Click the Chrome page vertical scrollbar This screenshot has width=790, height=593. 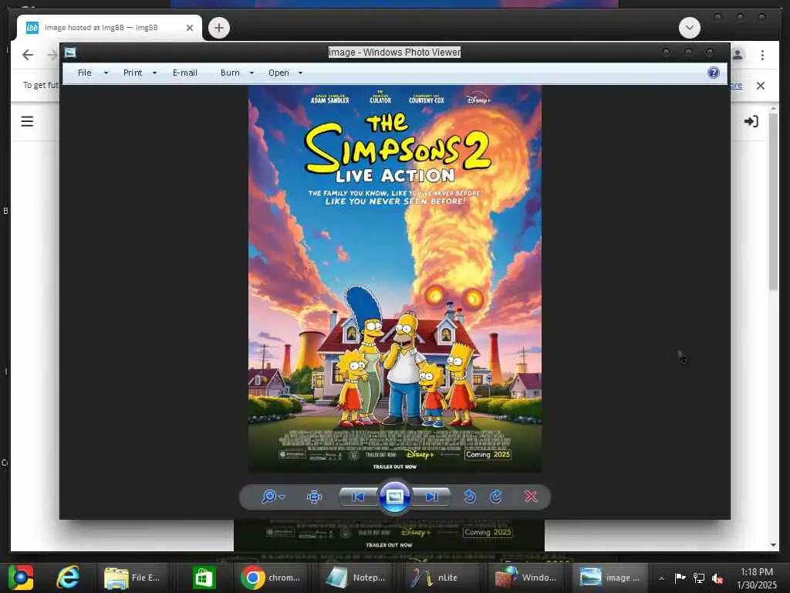[773, 202]
